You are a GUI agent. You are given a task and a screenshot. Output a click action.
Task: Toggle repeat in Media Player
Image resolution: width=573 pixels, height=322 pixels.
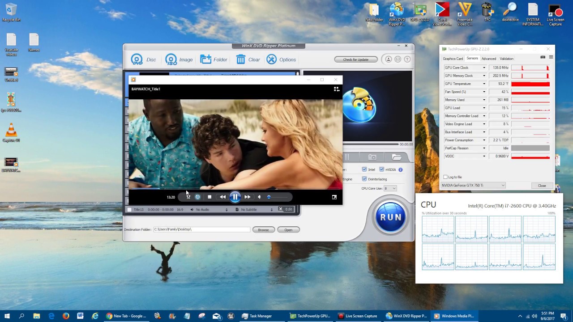pyautogui.click(x=198, y=197)
